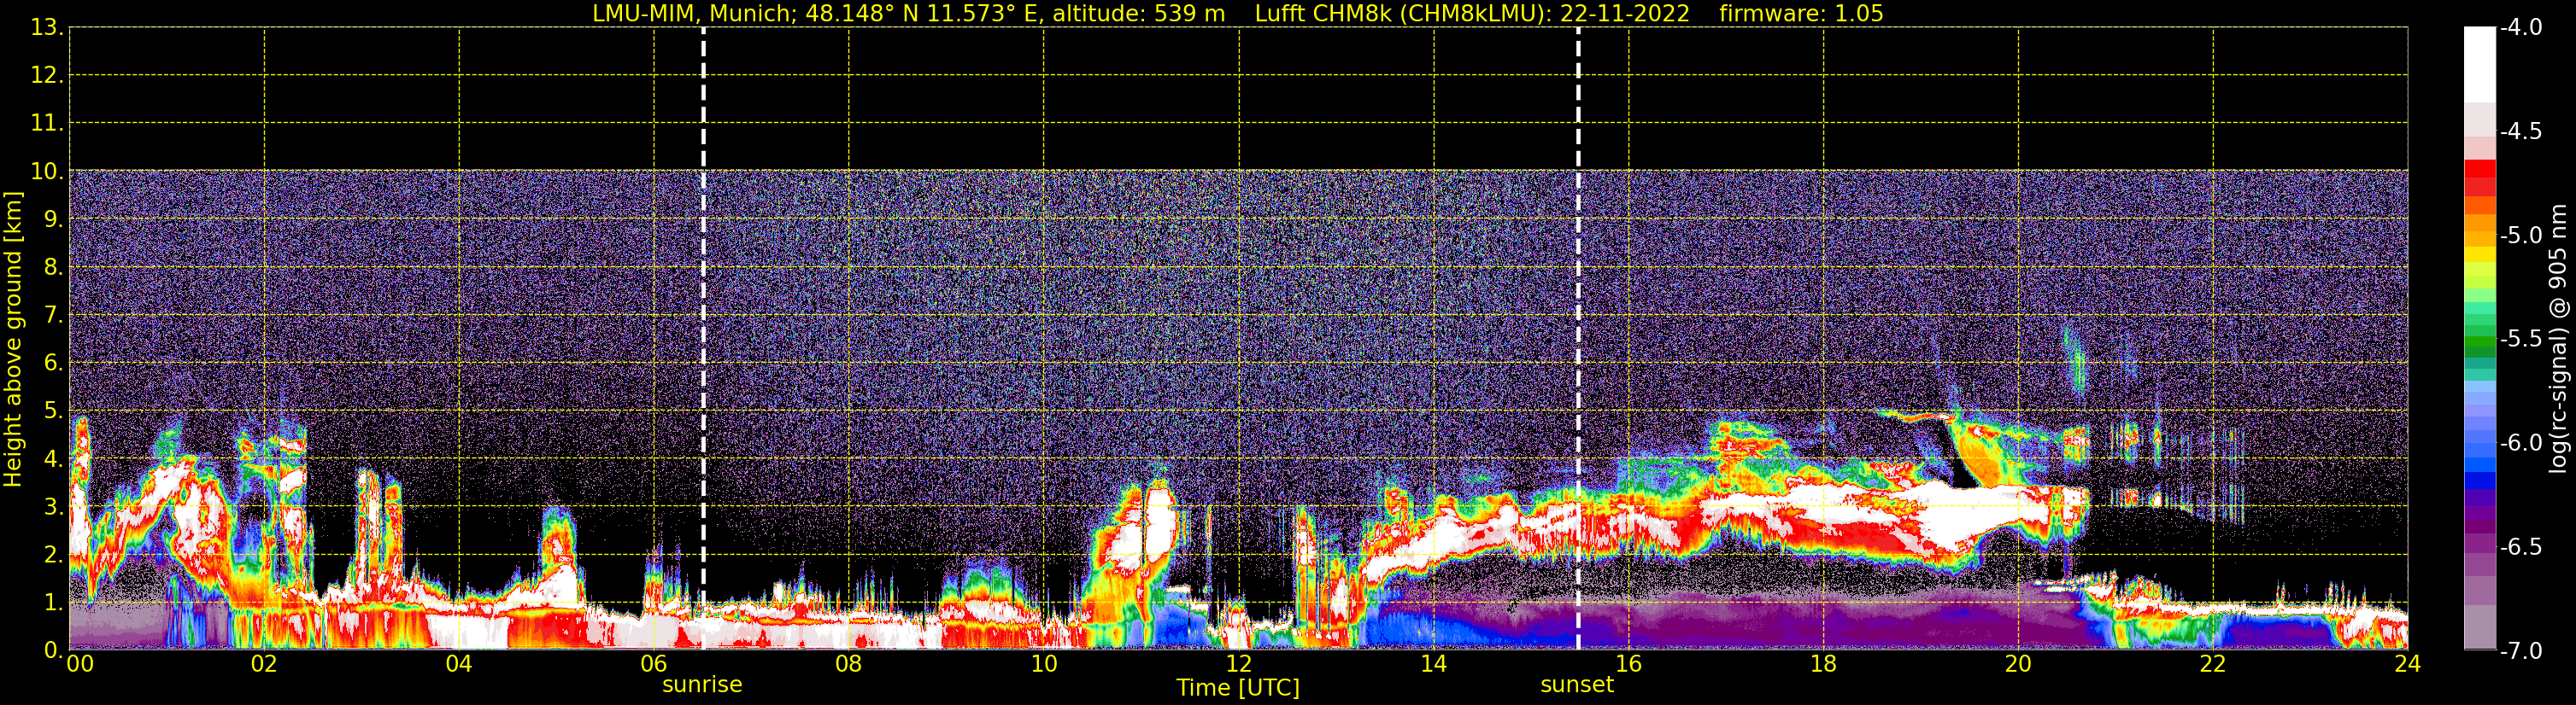The image size is (2576, 705).
Task: Click the time axis tick label '16'
Action: tap(1629, 664)
